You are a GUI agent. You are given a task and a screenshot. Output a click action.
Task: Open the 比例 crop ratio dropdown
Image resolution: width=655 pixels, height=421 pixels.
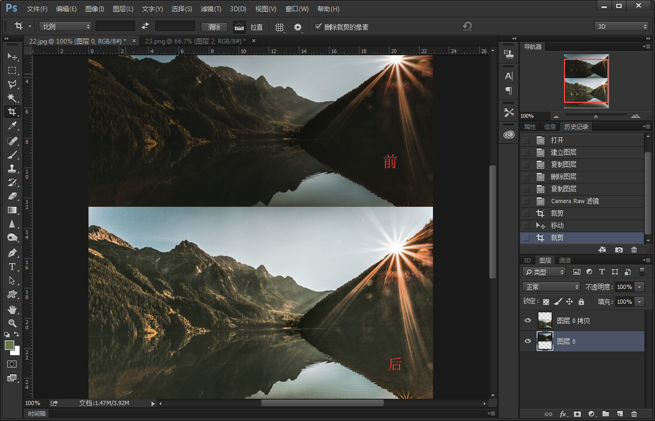pos(65,27)
